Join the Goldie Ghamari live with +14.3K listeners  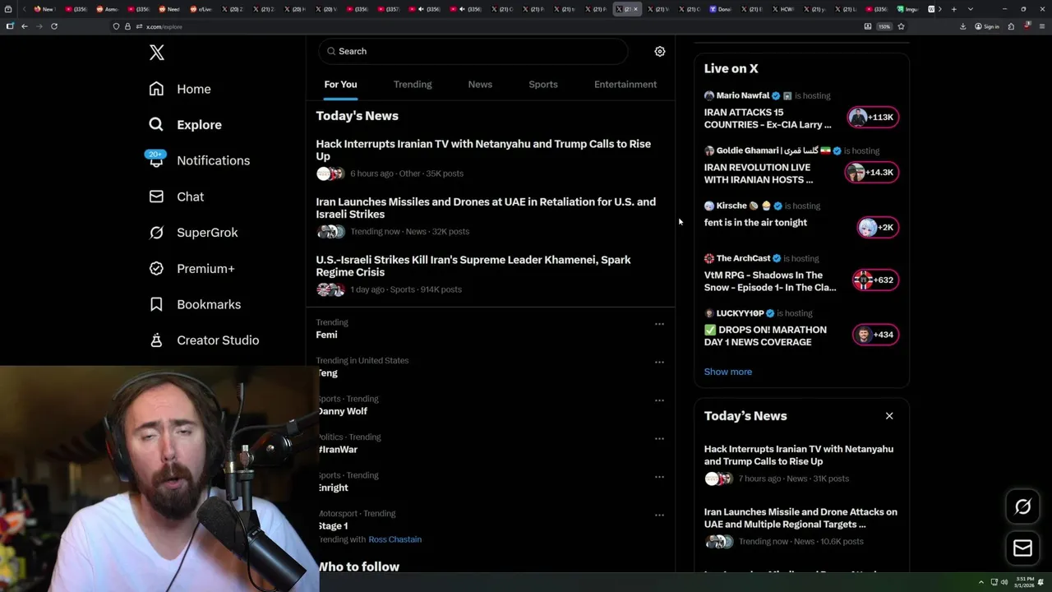(x=872, y=172)
